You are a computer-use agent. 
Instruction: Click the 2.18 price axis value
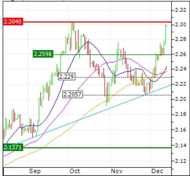(x=181, y=114)
